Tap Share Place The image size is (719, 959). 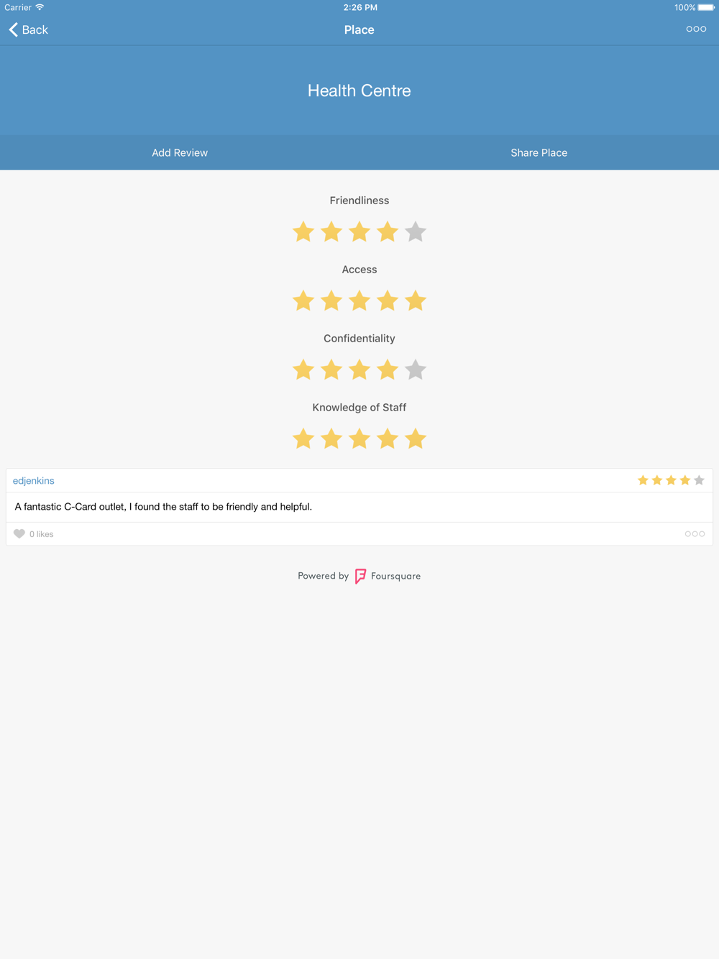point(539,152)
